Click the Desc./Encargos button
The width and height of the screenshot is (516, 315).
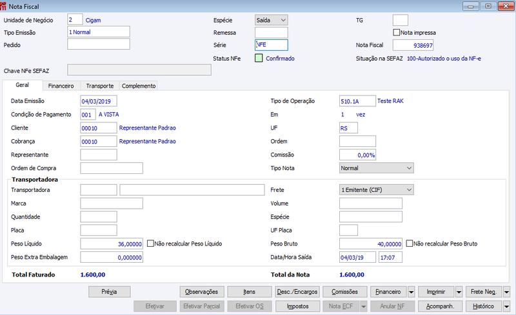point(297,292)
